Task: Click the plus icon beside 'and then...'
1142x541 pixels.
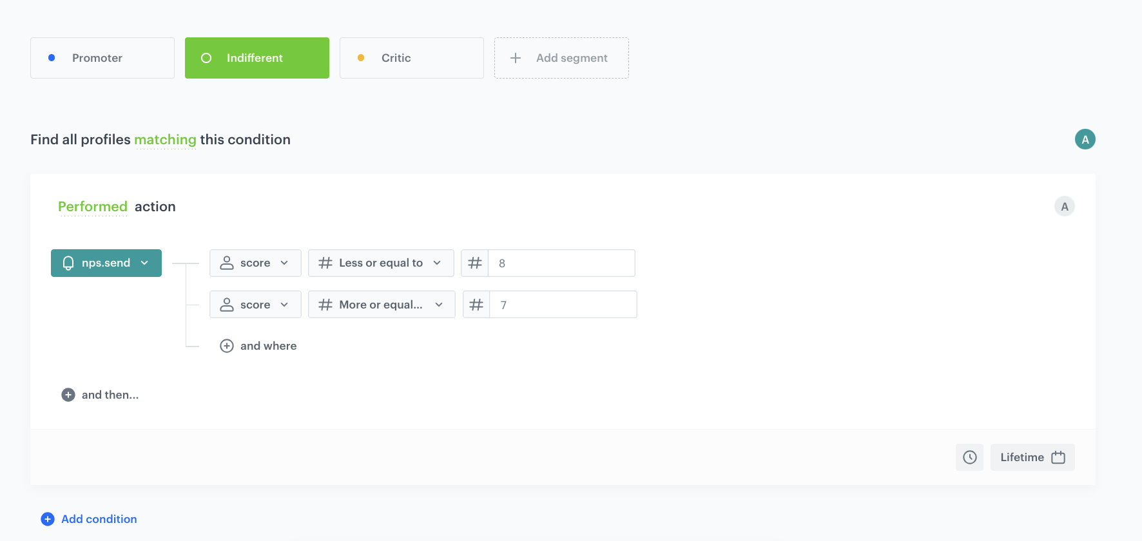Action: pyautogui.click(x=68, y=395)
